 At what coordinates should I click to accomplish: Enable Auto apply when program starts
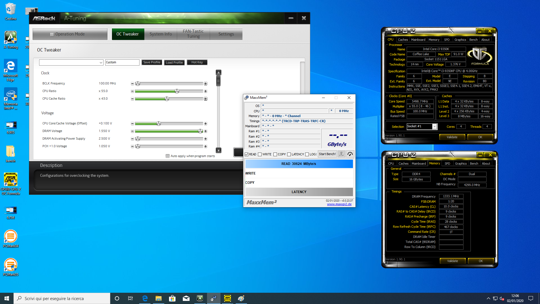pyautogui.click(x=168, y=156)
